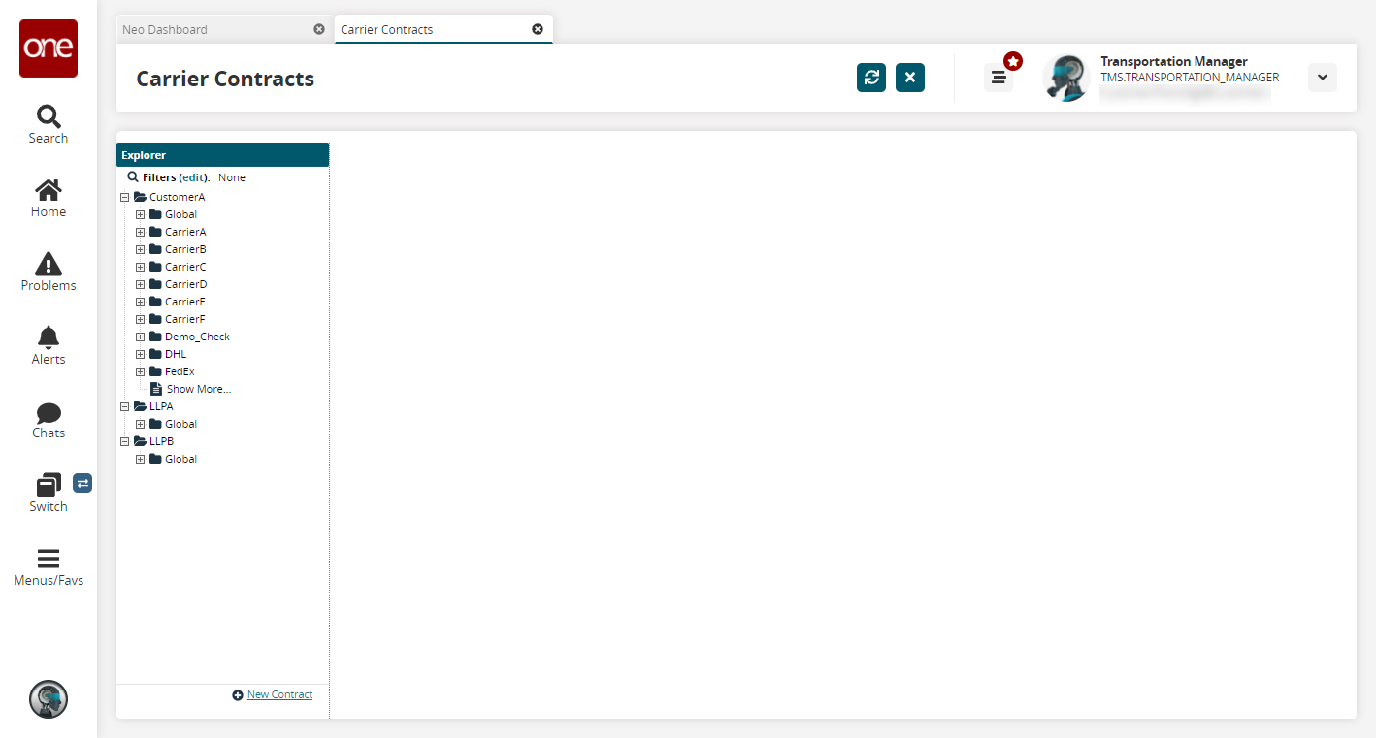Viewport: 1376px width, 738px height.
Task: Click Show More... in the tree
Action: [x=199, y=389]
